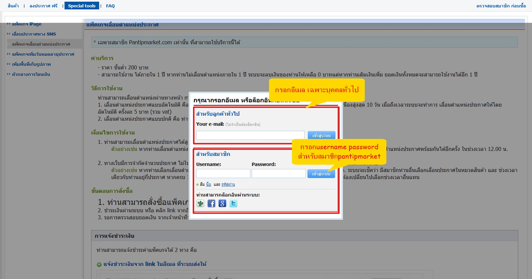Log in with the cactus icon service
Image resolution: width=532 pixels, height=279 pixels.
pos(201,203)
